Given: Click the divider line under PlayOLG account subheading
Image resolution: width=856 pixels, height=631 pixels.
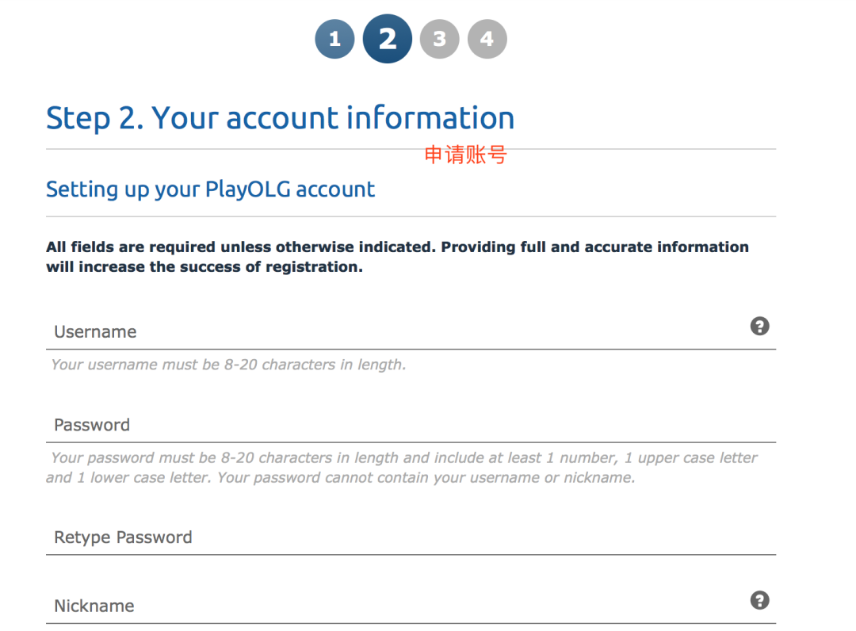Looking at the screenshot, I should [x=411, y=216].
